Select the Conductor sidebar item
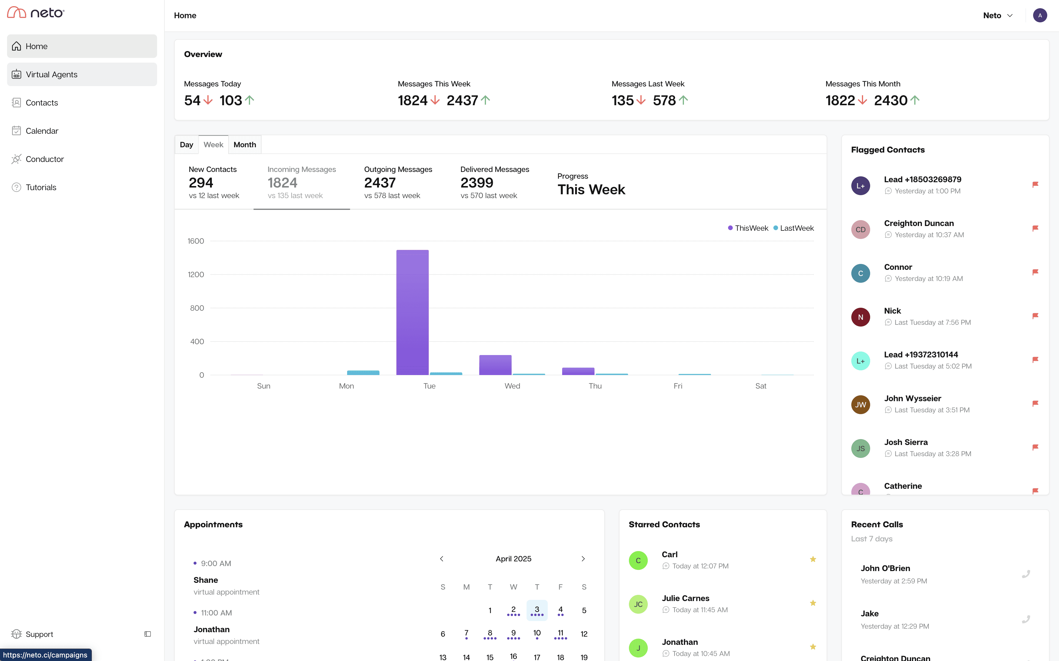Viewport: 1059px width, 661px height. [44, 159]
